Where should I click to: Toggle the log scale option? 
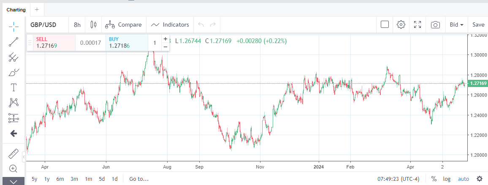[447, 179]
